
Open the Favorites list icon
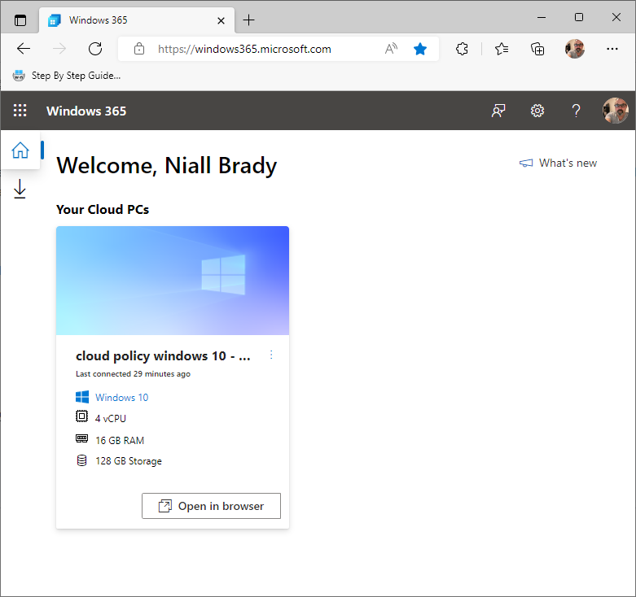click(502, 49)
